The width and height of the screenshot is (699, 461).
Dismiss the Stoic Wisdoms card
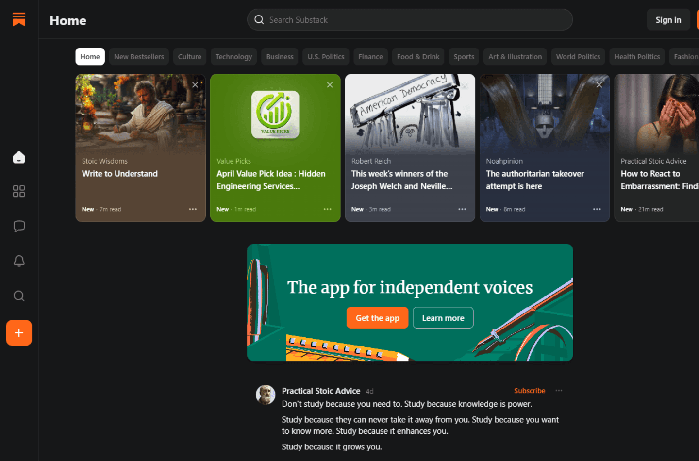pos(195,85)
